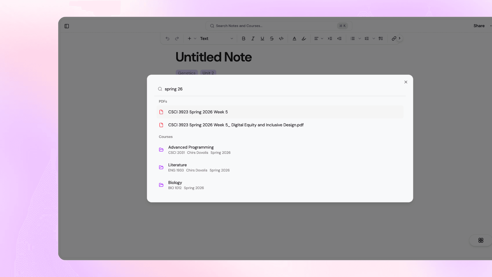Screen dimensions: 492x277
Task: Click the ENG 1933 course code
Action: pos(176,170)
